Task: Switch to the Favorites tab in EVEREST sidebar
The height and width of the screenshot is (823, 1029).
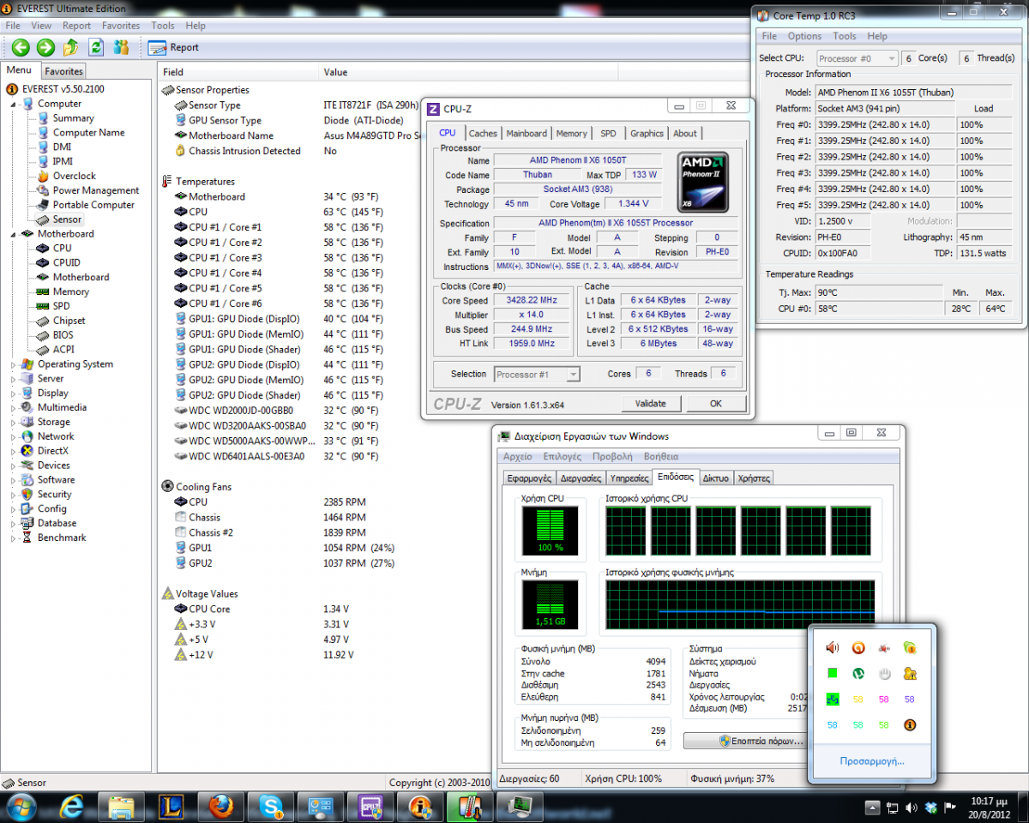Action: coord(64,71)
